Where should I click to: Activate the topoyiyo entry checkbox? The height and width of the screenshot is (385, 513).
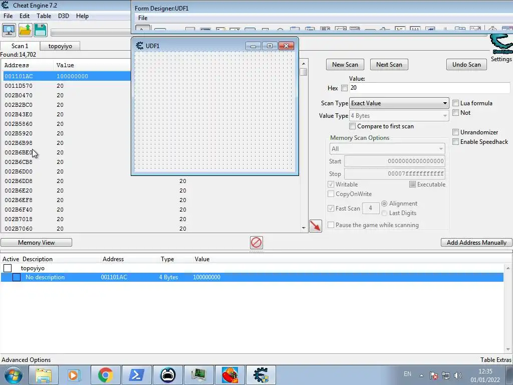point(8,269)
